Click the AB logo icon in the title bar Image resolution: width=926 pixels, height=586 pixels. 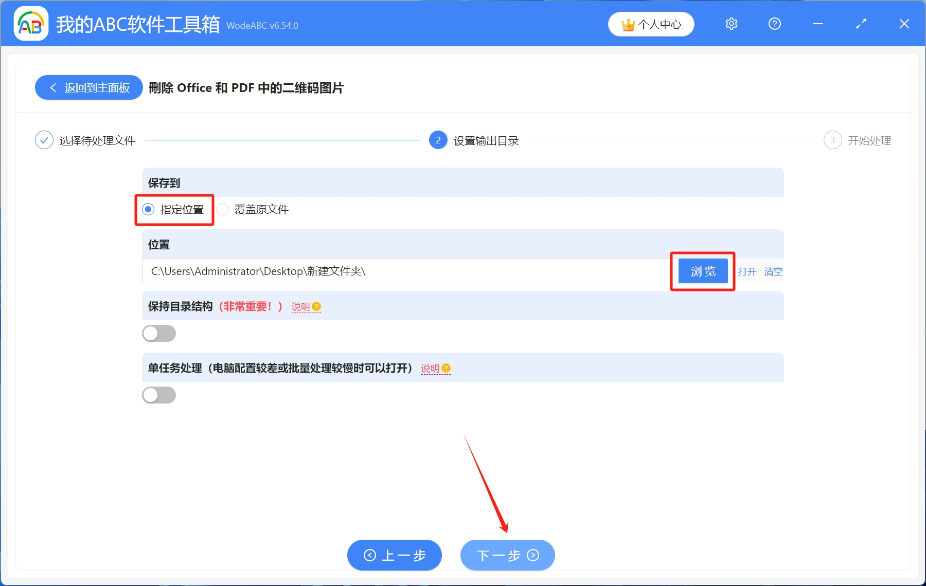click(30, 24)
